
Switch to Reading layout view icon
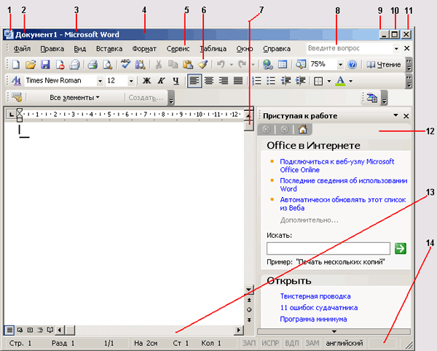click(50, 330)
